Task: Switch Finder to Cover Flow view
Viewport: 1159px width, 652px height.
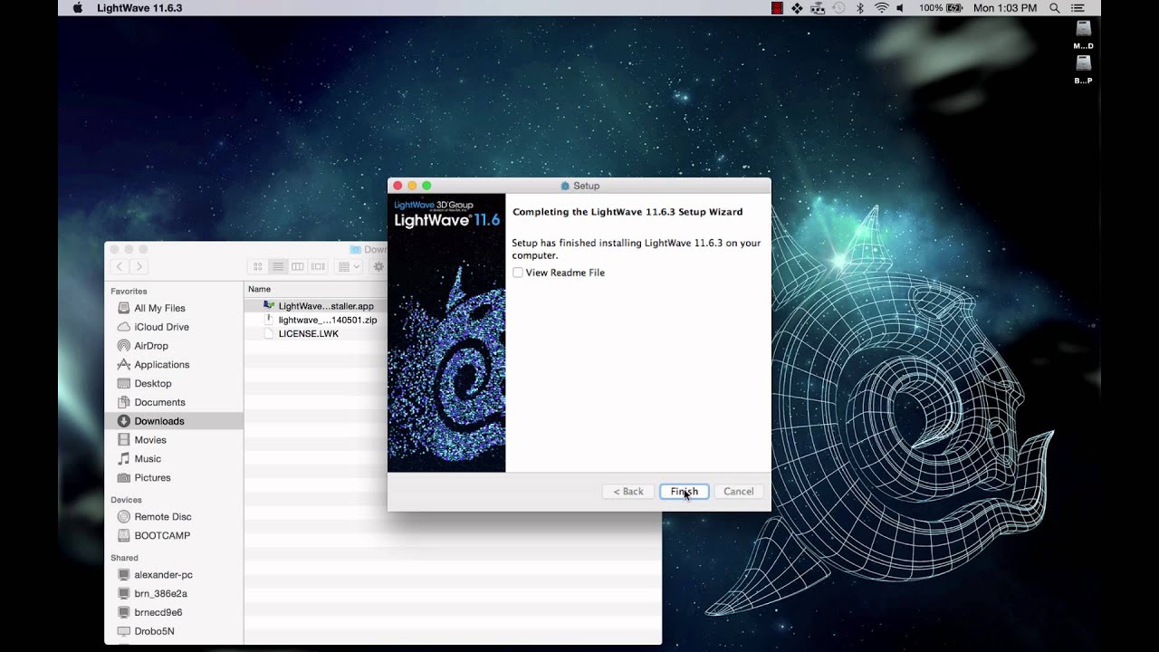Action: tap(318, 266)
